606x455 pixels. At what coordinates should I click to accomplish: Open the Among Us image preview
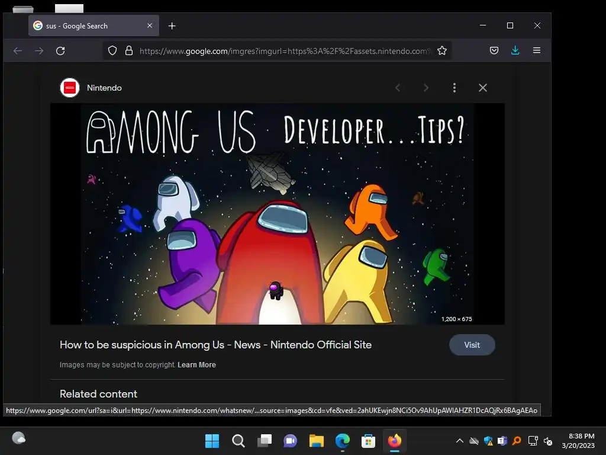click(x=277, y=213)
